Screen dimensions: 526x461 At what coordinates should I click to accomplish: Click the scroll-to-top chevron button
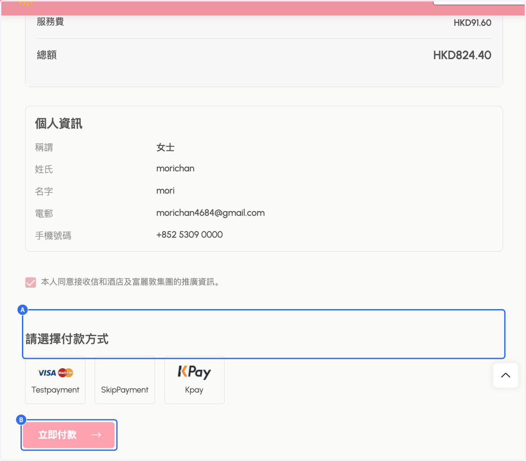click(x=505, y=375)
